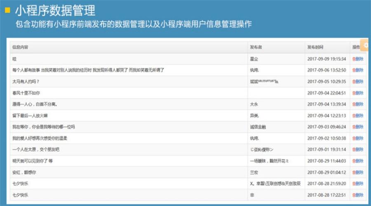Delete the message posted by 星尘
Image resolution: width=371 pixels, height=206 pixels.
358,59
